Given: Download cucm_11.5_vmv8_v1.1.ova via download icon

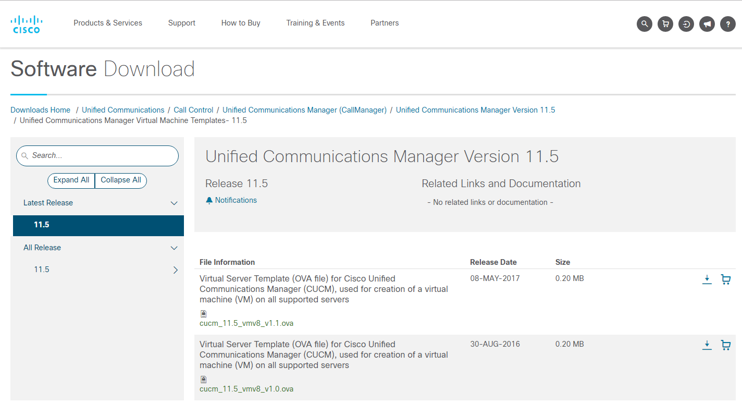Looking at the screenshot, I should [707, 279].
